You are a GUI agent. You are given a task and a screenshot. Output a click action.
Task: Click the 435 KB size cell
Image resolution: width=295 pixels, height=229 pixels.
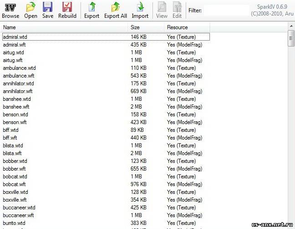click(x=138, y=45)
